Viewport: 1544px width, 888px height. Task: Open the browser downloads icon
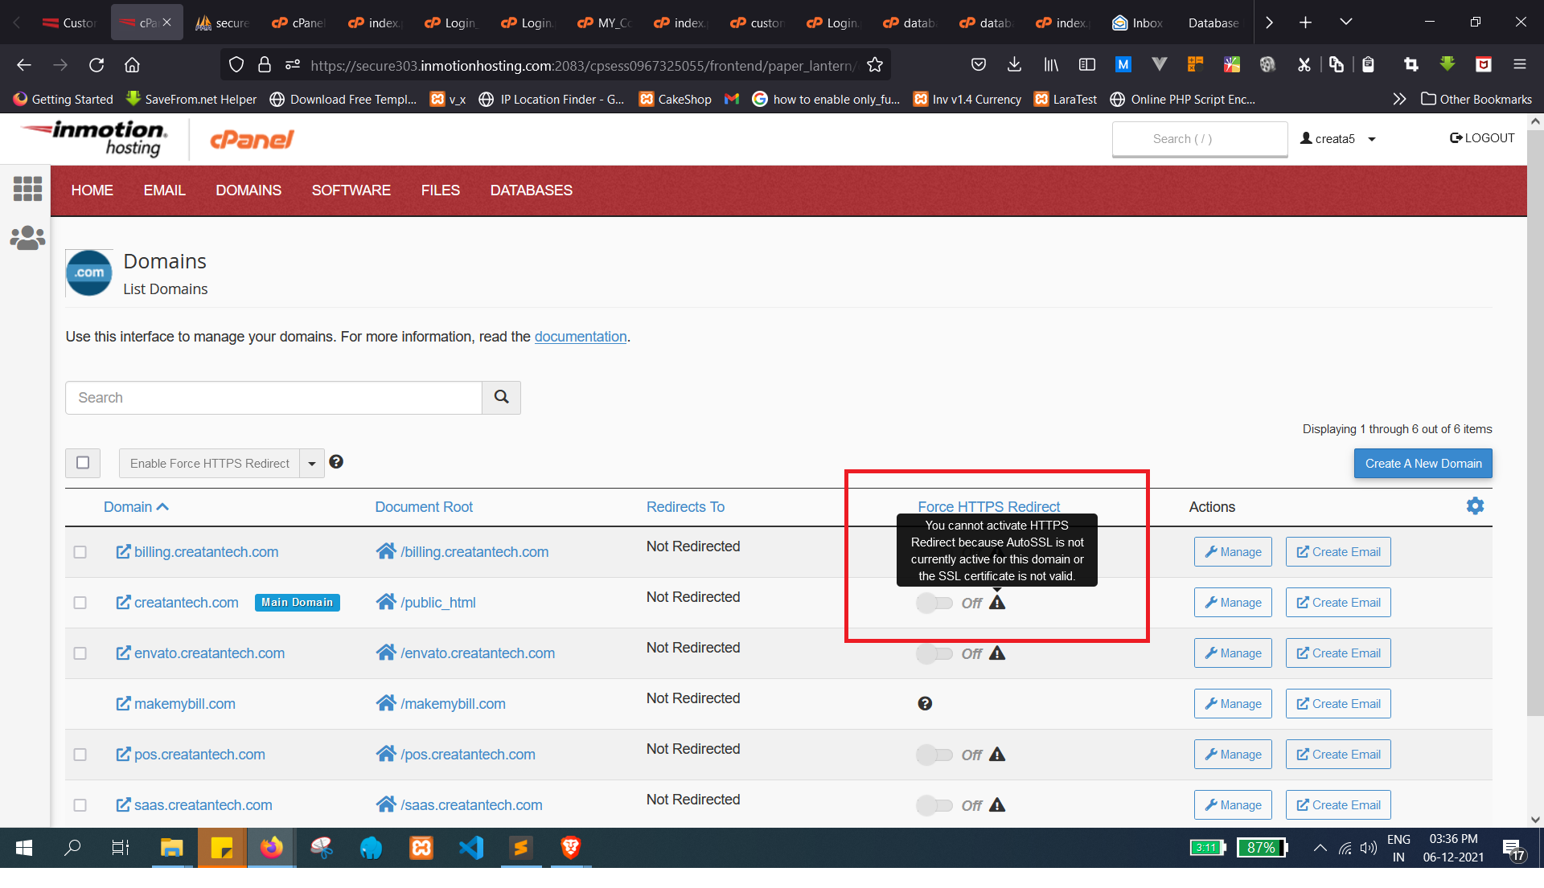pyautogui.click(x=1014, y=65)
